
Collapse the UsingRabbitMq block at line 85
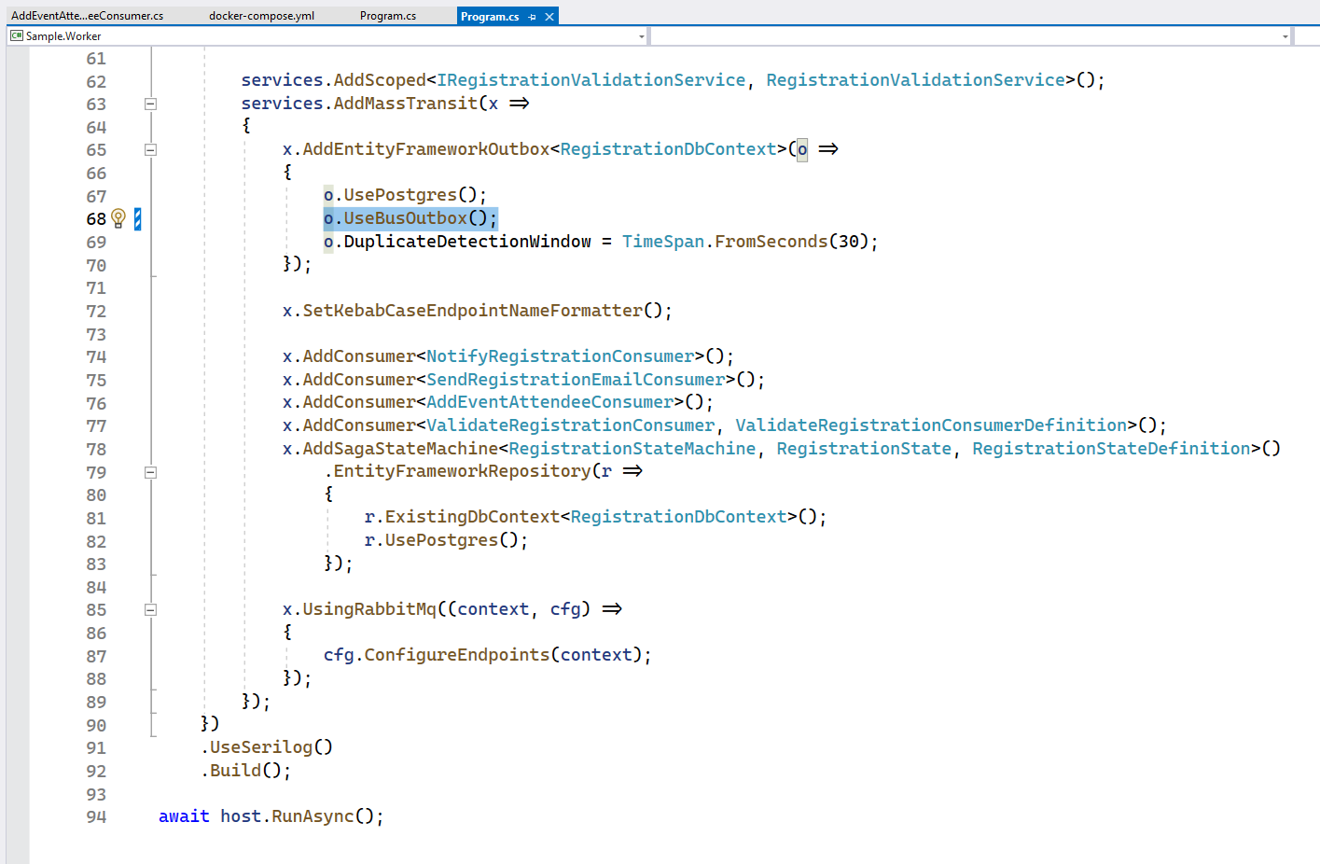pyautogui.click(x=150, y=608)
